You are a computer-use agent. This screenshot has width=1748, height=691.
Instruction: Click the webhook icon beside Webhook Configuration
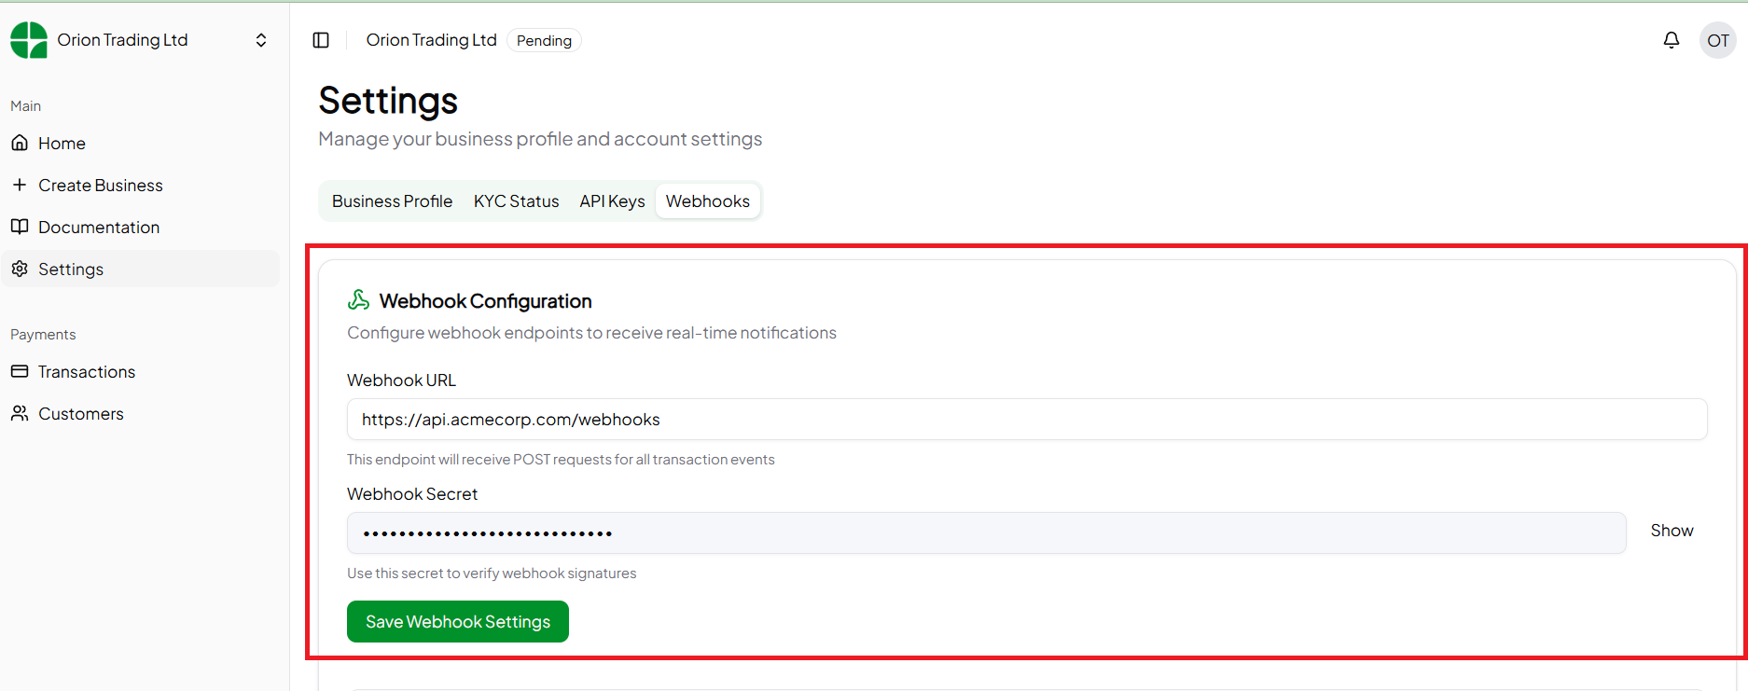tap(358, 299)
